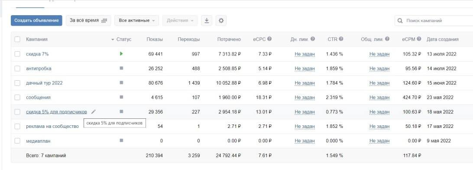Open the Действия dropdown
This screenshot has height=170, width=473.
[180, 20]
